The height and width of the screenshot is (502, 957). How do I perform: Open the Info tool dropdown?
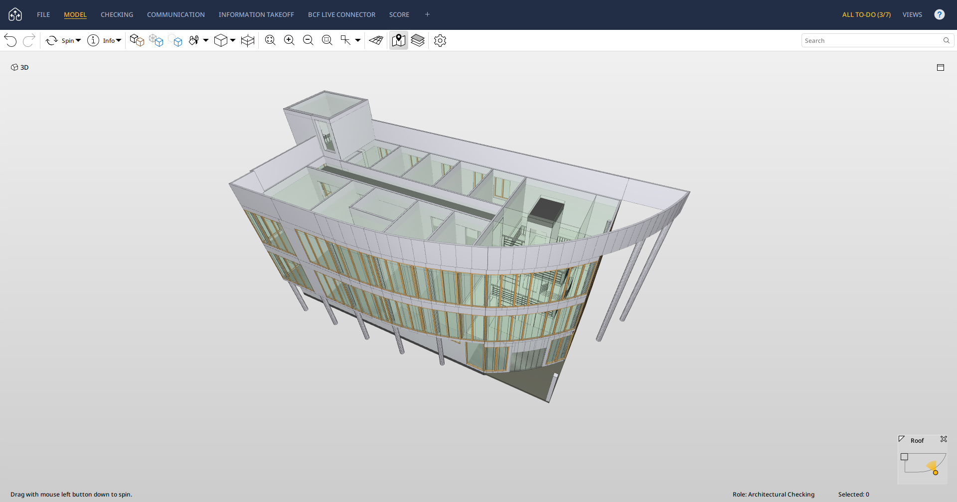pyautogui.click(x=119, y=40)
